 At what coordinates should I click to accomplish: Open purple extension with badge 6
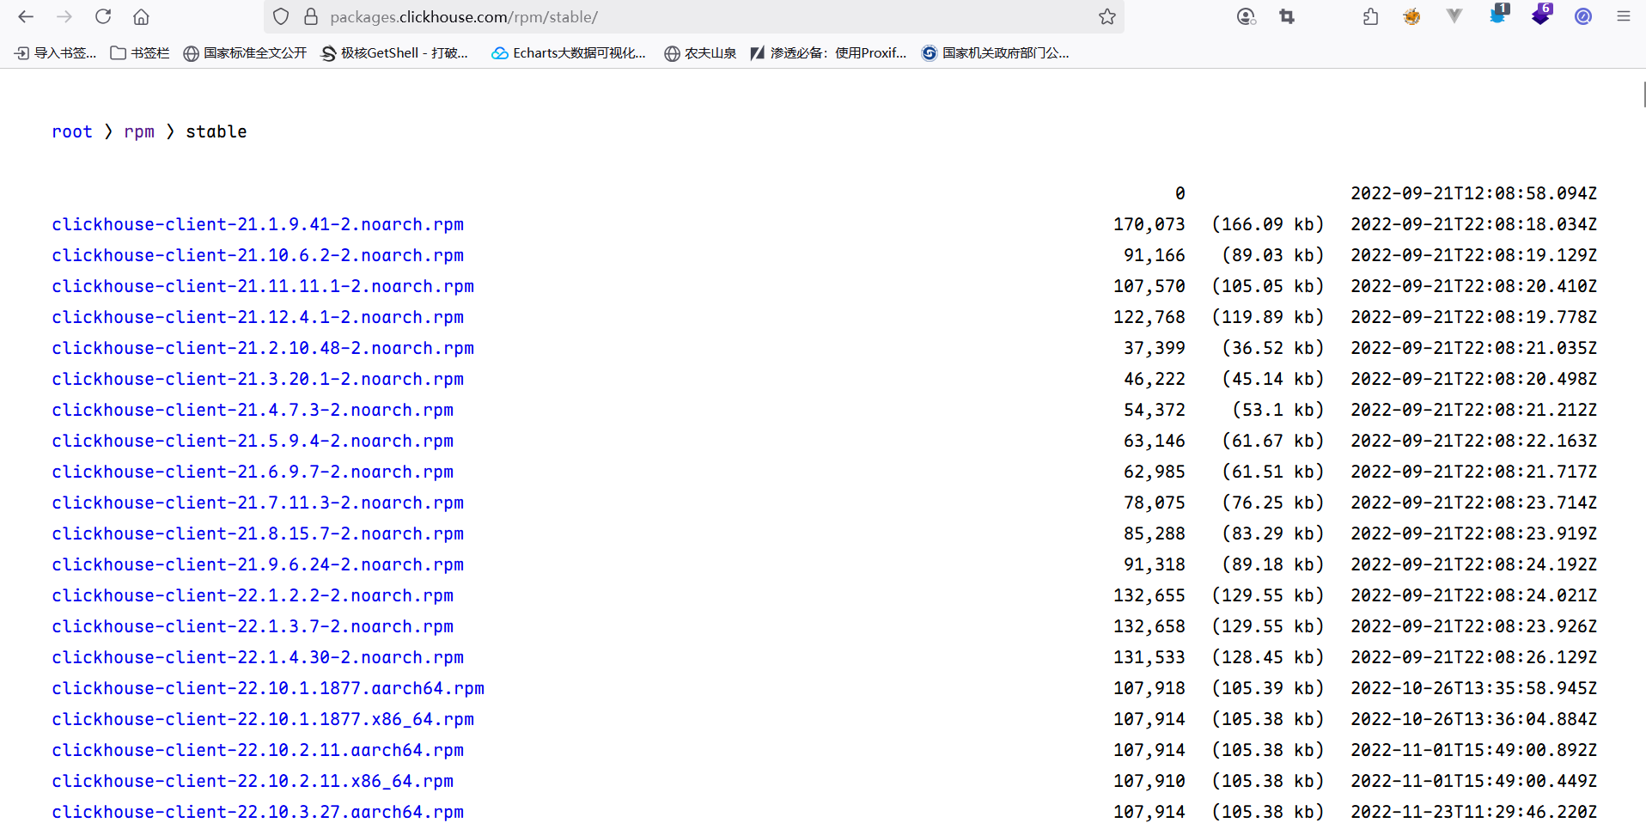click(x=1541, y=14)
